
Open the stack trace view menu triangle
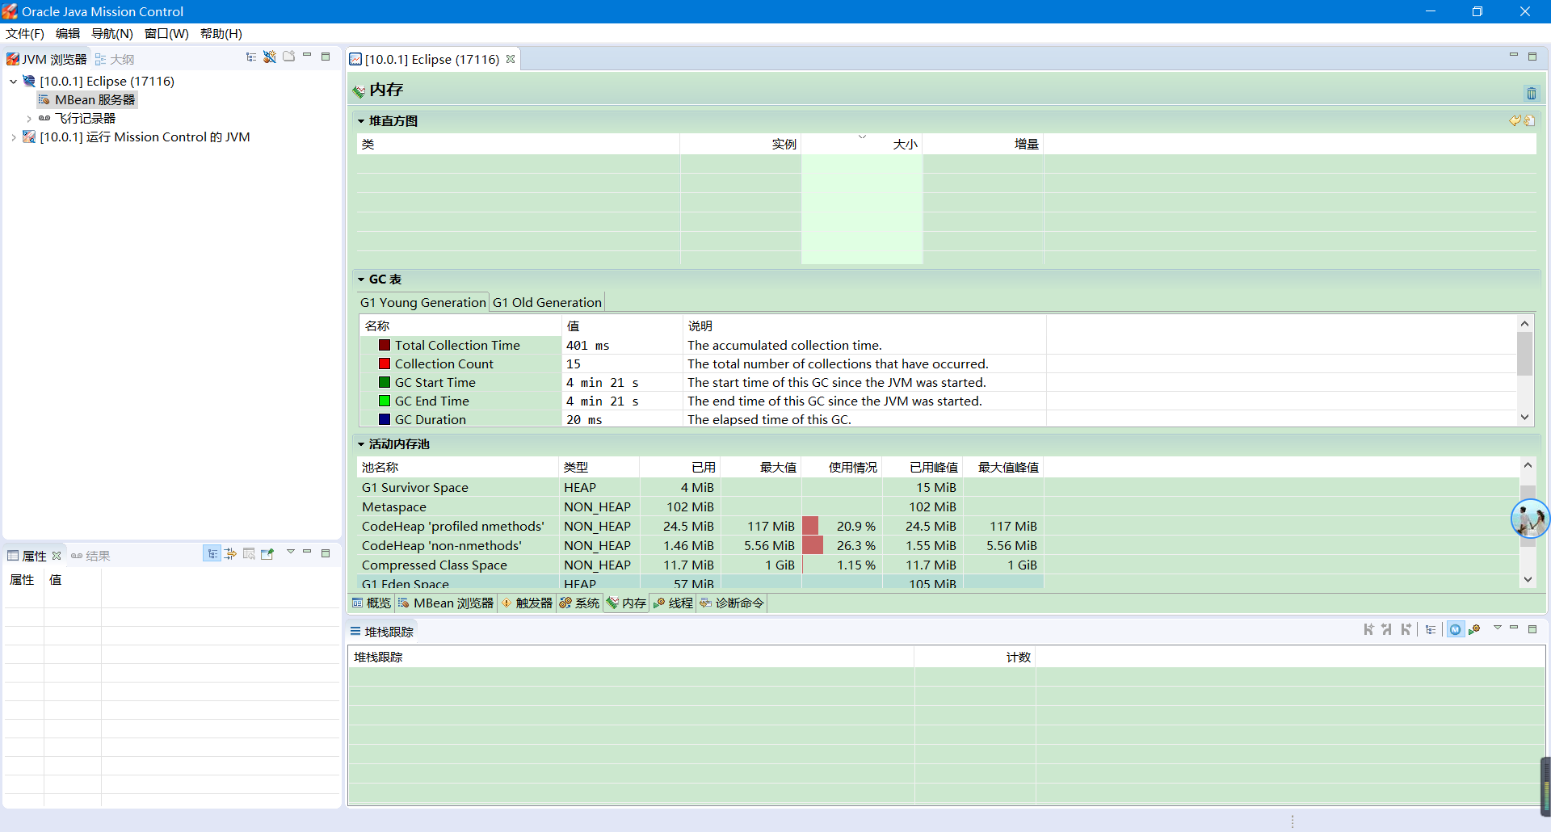1497,628
